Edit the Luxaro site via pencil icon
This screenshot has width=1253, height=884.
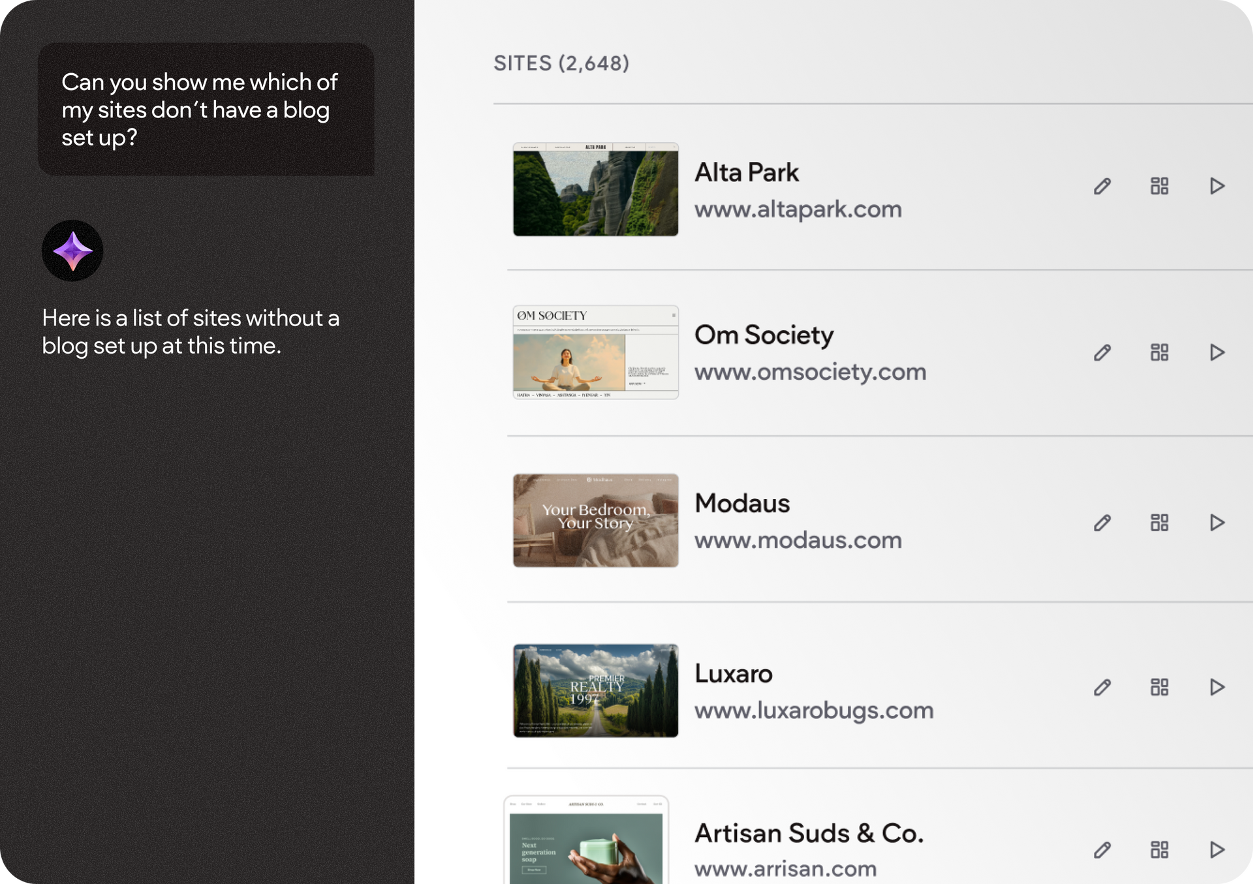(1102, 687)
